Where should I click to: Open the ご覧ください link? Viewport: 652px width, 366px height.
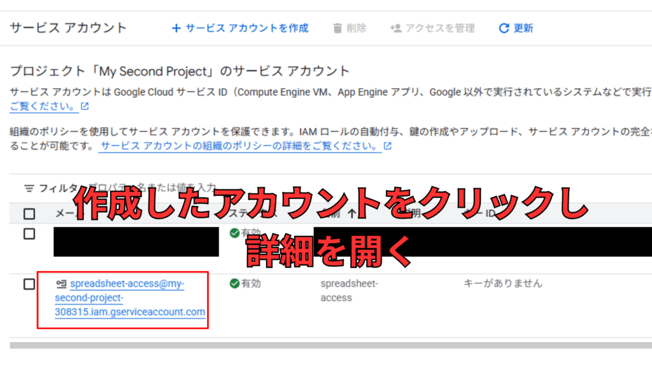click(x=44, y=106)
